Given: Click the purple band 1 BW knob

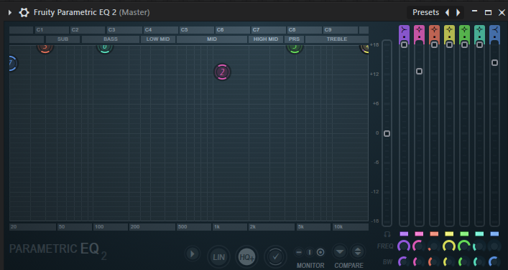Looking at the screenshot, I should [404, 261].
